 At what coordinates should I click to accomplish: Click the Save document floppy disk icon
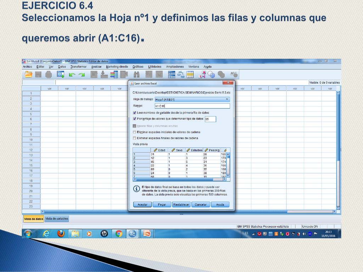coord(38,74)
